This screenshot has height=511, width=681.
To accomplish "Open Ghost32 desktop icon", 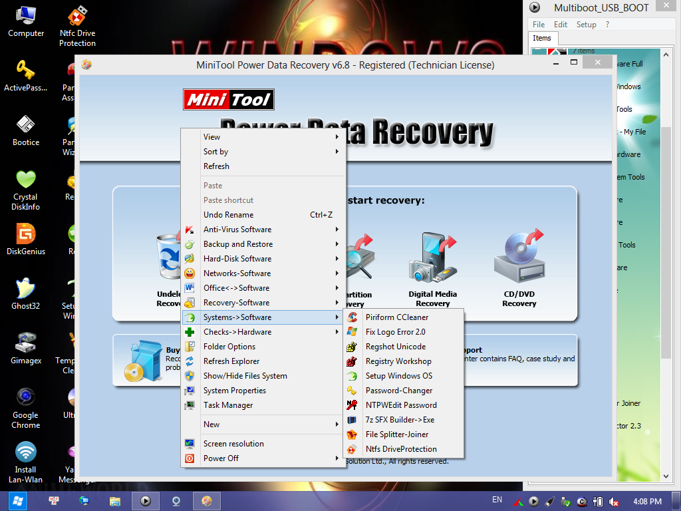I will tap(26, 294).
